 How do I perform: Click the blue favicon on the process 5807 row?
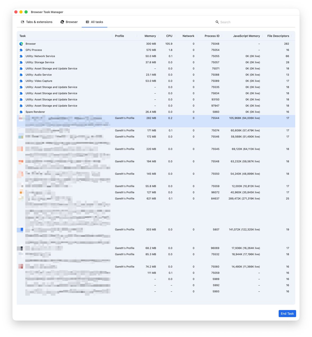point(20,230)
